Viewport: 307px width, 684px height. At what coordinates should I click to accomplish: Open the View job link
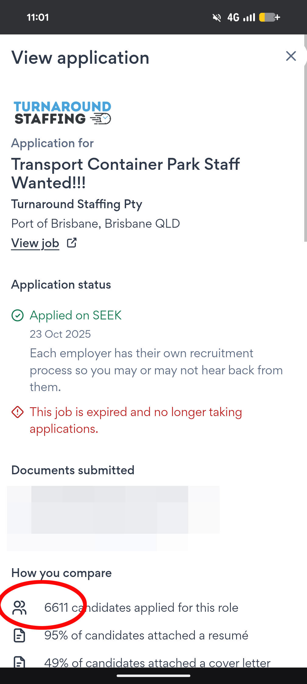pos(35,243)
